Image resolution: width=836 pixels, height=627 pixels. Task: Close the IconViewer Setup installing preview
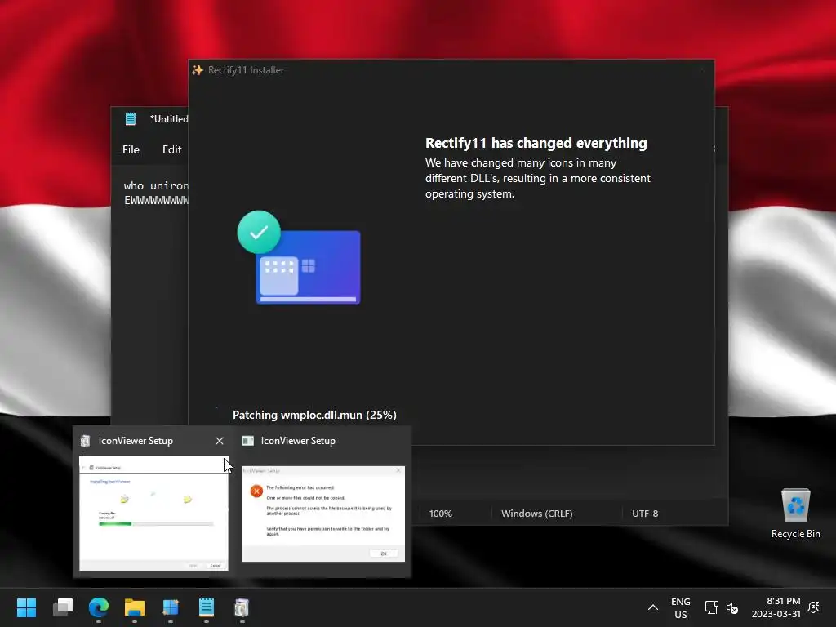pyautogui.click(x=219, y=441)
